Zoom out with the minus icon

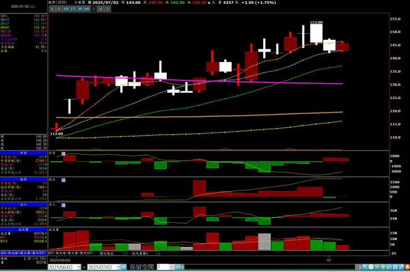(377, 267)
